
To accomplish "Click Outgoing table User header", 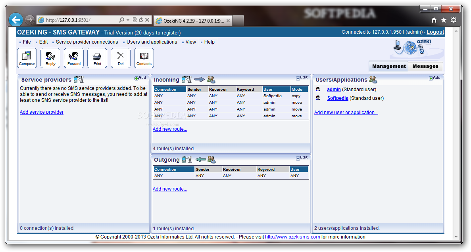I will [x=299, y=170].
